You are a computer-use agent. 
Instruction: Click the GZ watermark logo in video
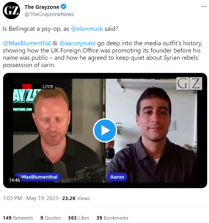coord(189,83)
